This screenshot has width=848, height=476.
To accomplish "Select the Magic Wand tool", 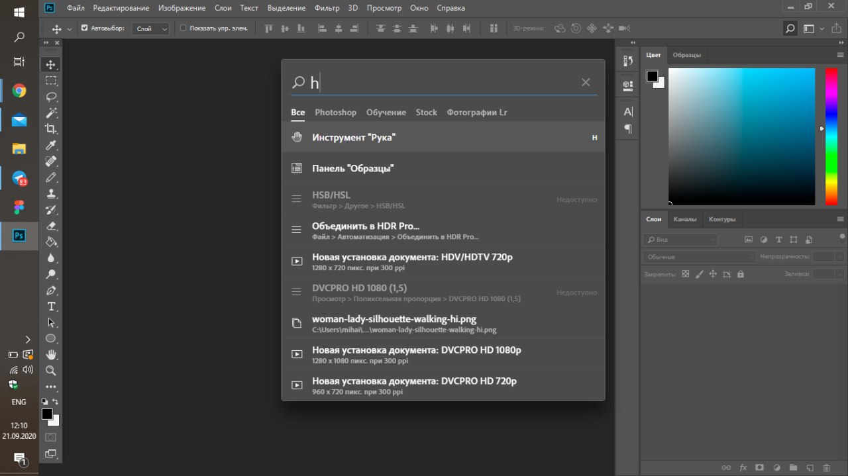I will point(51,113).
